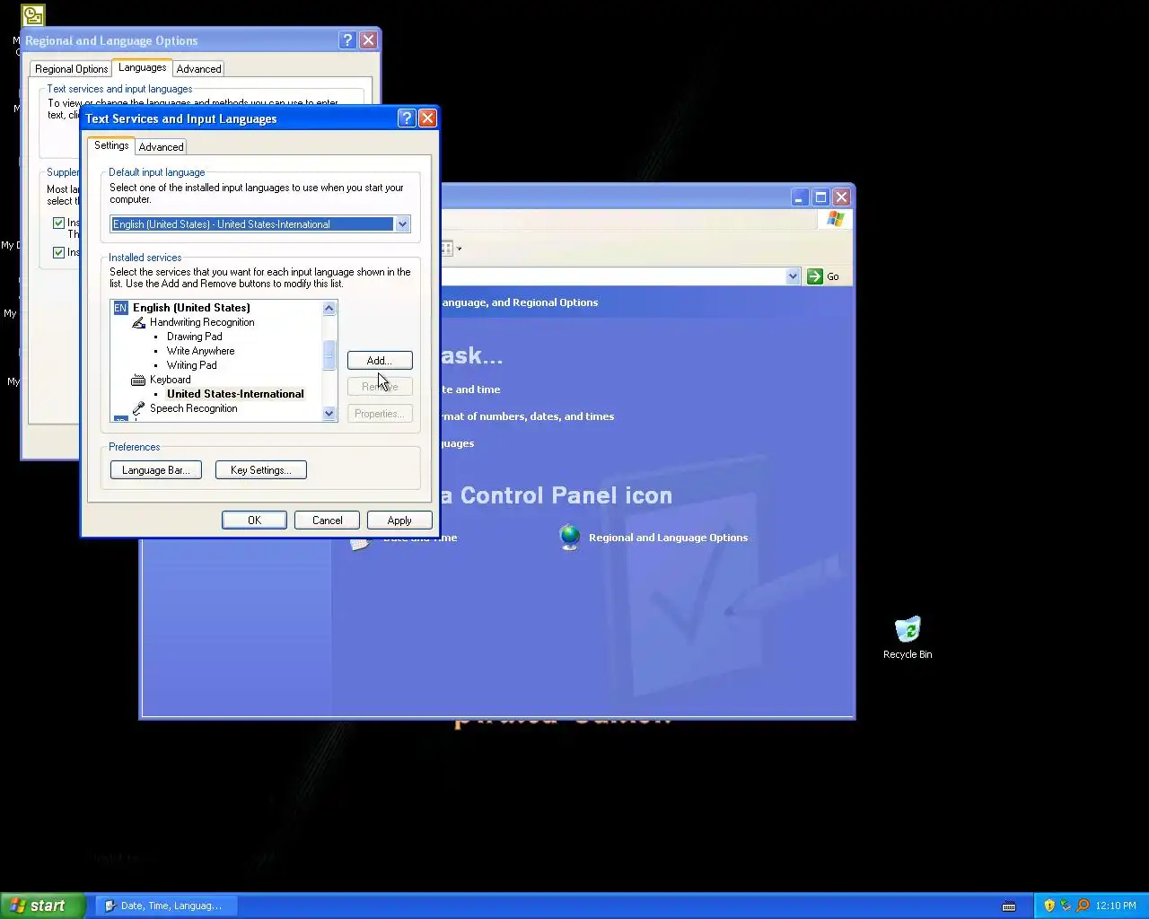Click the Start button
Viewport: 1149px width, 919px height.
pyautogui.click(x=43, y=906)
